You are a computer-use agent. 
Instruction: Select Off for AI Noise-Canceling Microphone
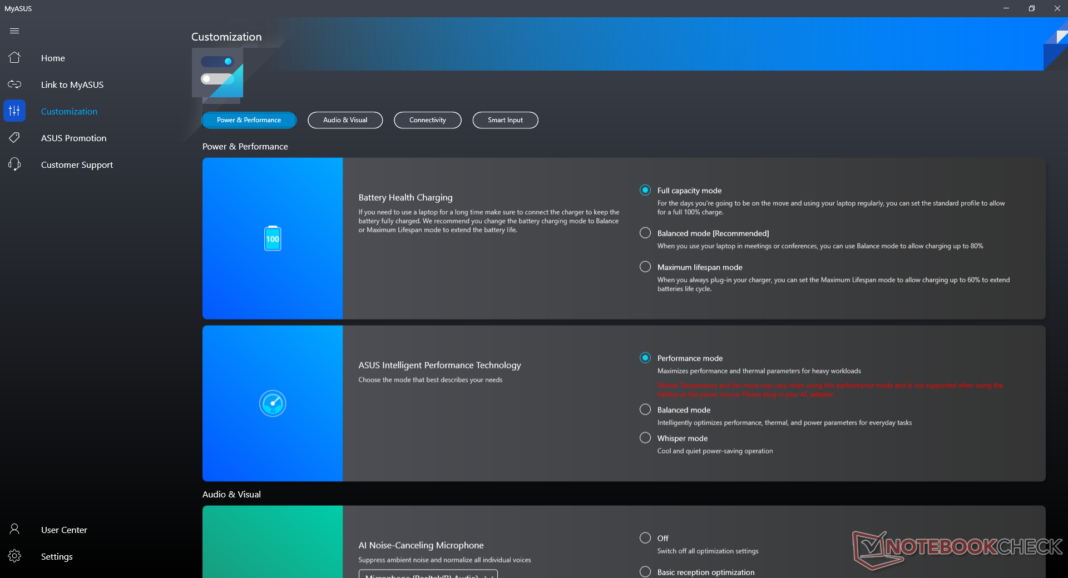coord(645,538)
